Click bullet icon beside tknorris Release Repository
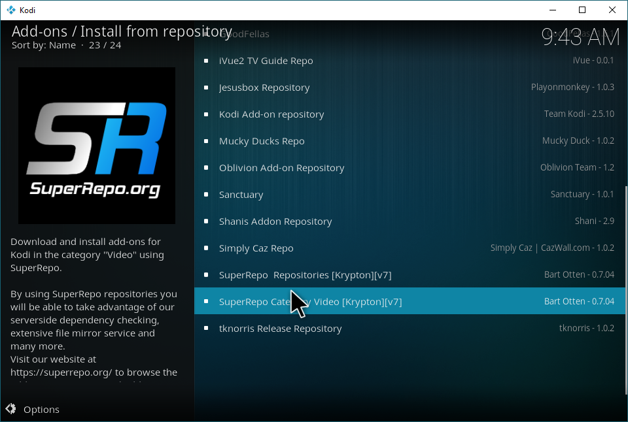This screenshot has height=422, width=628. (206, 329)
